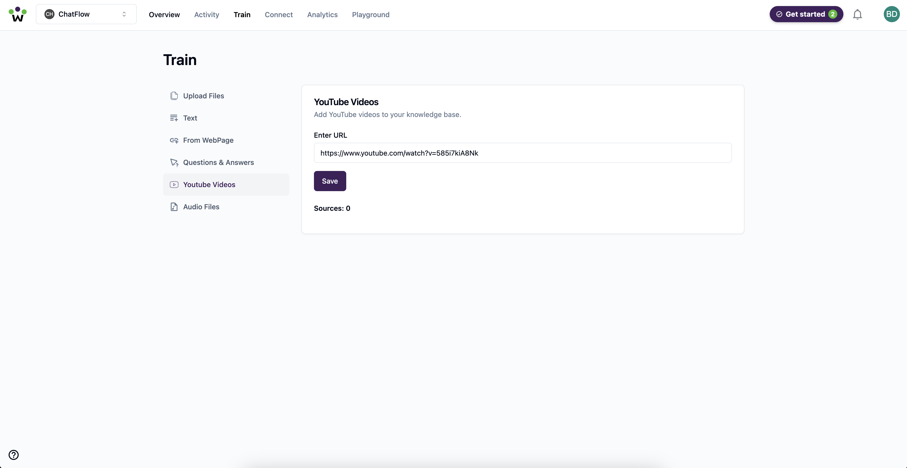Select Youtube Videos in the sidebar

(x=226, y=184)
